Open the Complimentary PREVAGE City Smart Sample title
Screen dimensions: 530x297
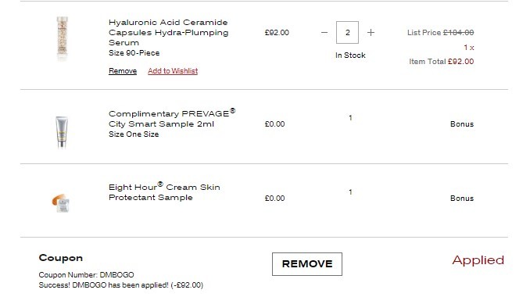coord(172,118)
